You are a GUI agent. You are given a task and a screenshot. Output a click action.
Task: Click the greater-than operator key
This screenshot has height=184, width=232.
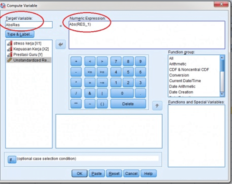click(102, 61)
